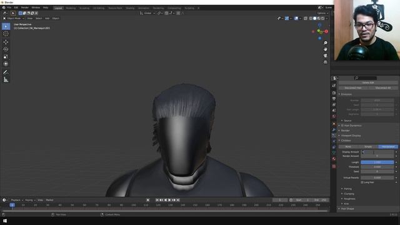Switch perspective/orthographic grid icon
The height and width of the screenshot is (225, 400).
(325, 62)
